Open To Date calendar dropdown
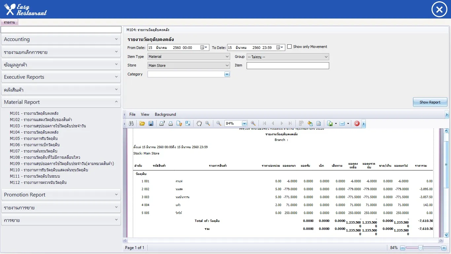Viewport: 451px width, 254px height. (x=280, y=48)
